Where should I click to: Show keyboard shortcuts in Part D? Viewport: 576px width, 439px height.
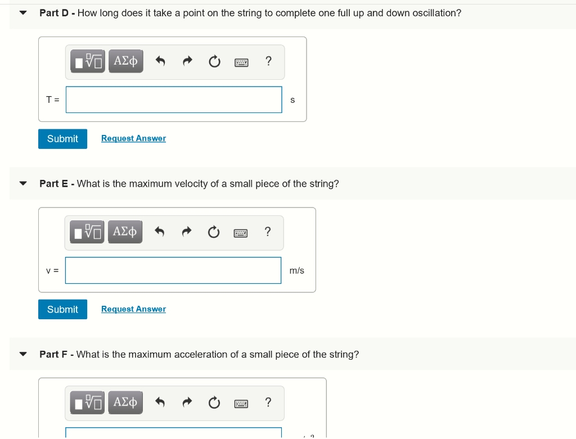point(241,62)
